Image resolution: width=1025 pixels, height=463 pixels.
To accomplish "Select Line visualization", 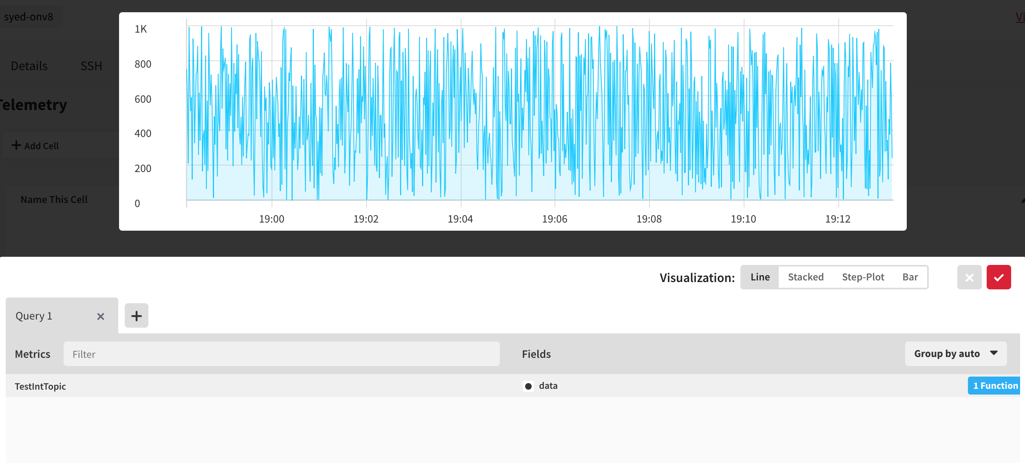I will tap(760, 277).
